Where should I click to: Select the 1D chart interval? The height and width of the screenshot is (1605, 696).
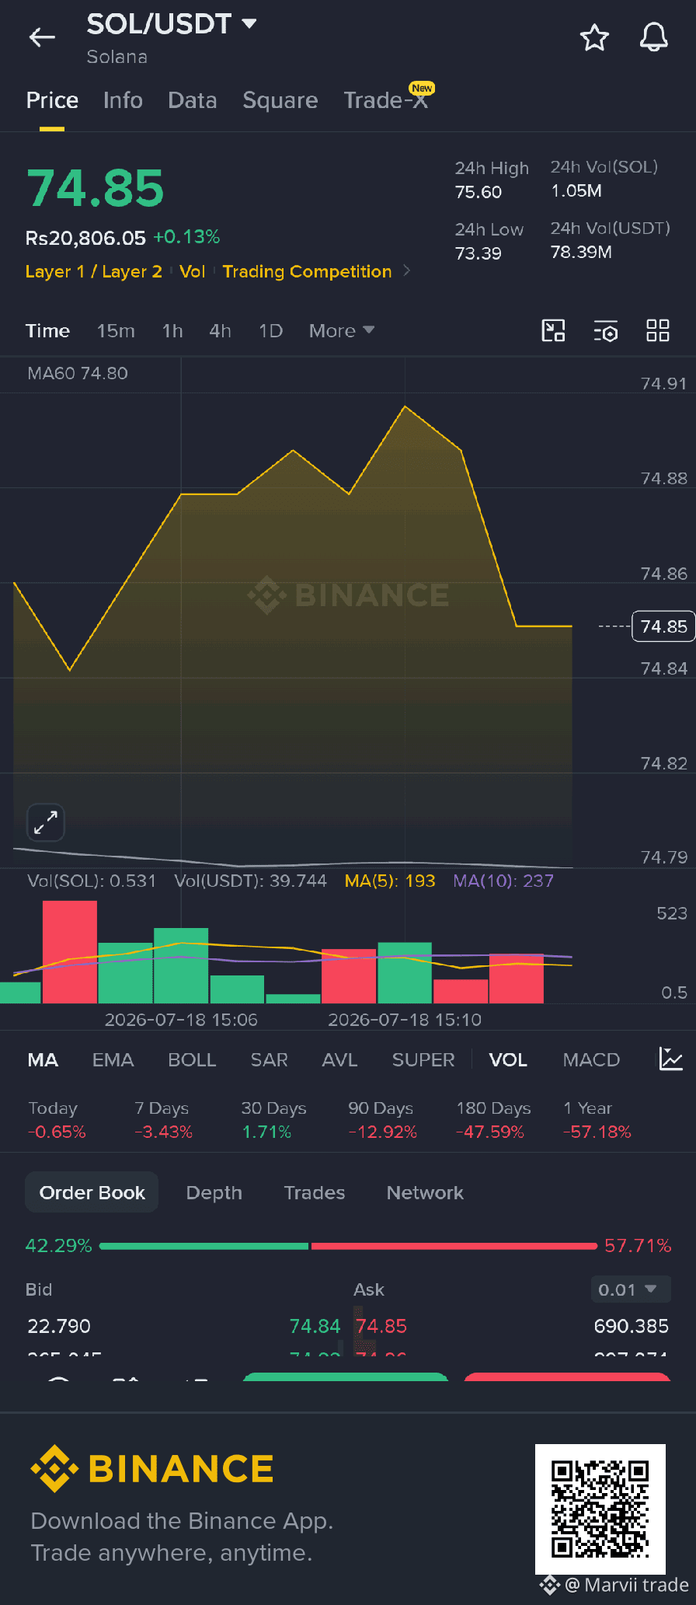270,331
